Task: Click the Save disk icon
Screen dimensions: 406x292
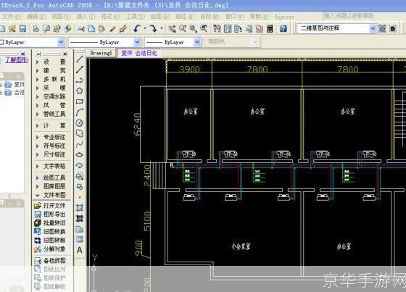Action: [22, 28]
